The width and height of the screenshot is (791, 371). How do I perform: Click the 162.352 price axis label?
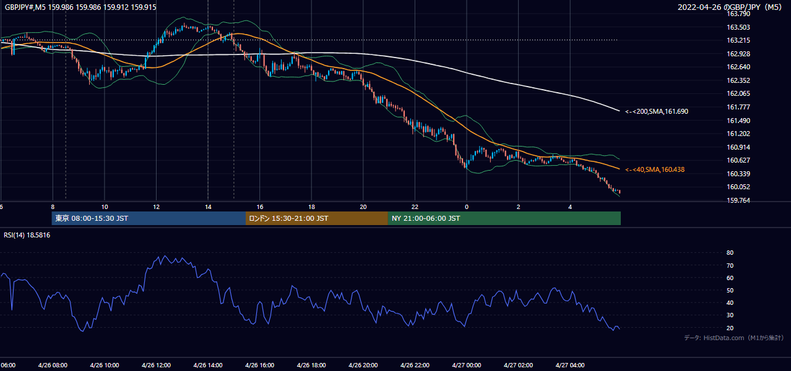738,80
